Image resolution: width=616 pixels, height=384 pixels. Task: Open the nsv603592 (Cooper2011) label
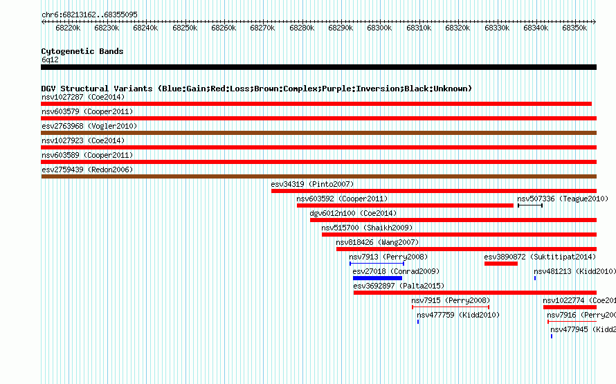[x=342, y=199]
